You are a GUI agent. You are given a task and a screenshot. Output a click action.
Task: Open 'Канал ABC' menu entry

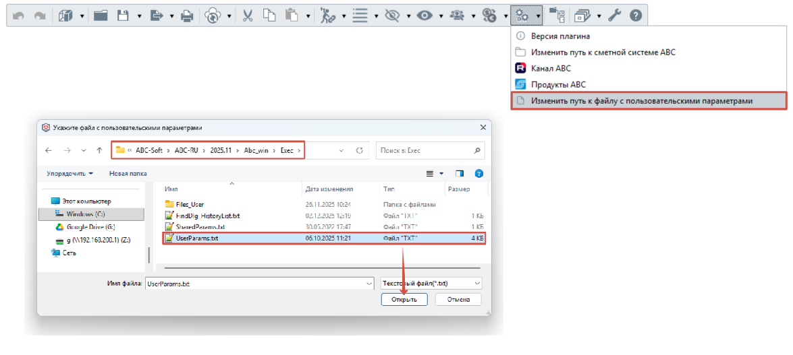[x=649, y=68]
